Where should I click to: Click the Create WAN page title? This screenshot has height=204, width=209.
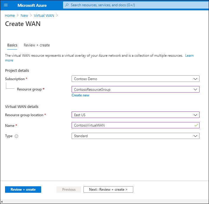coord(23,24)
